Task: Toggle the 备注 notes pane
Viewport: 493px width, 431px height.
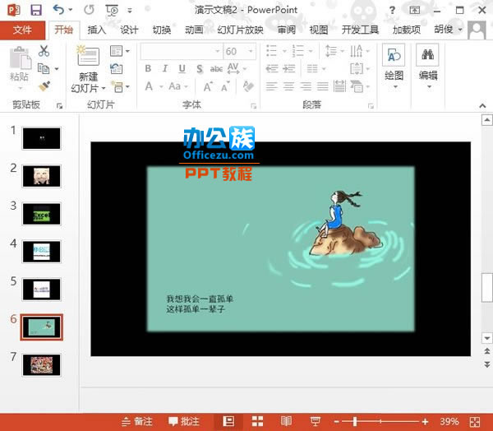Action: tap(136, 421)
